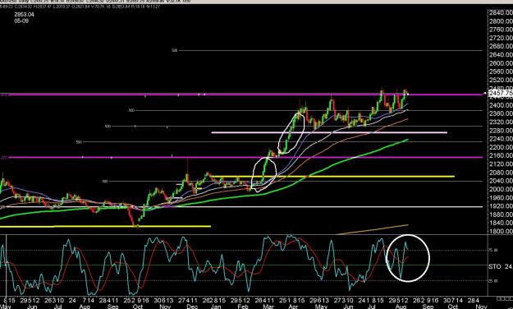This screenshot has height=309, width=513.
Task: Click the 2080.00 price axis label
Action: [501, 173]
